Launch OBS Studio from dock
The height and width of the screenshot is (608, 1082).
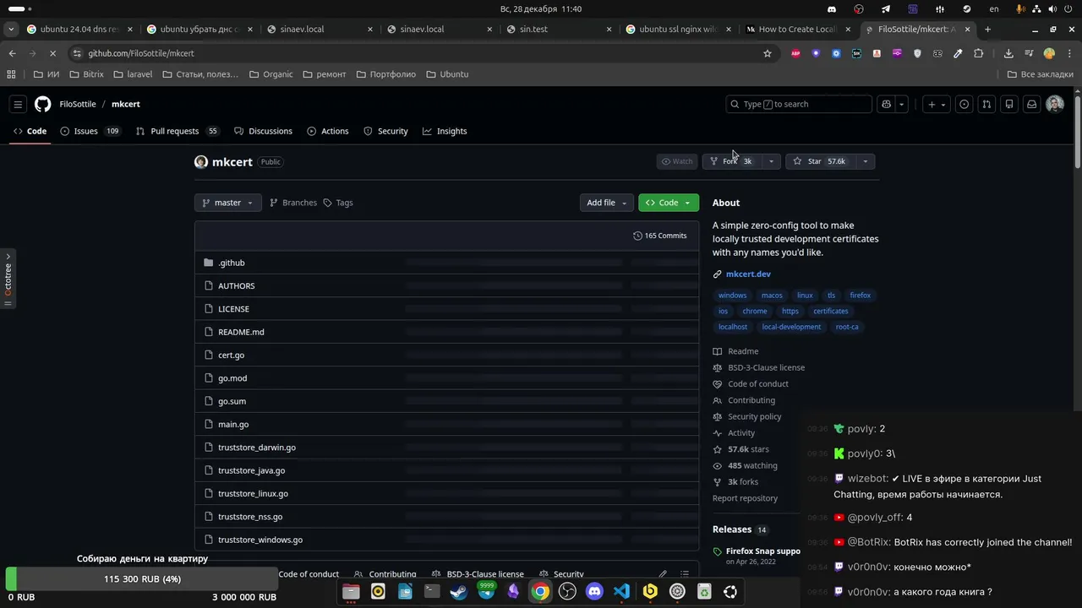[x=567, y=592]
